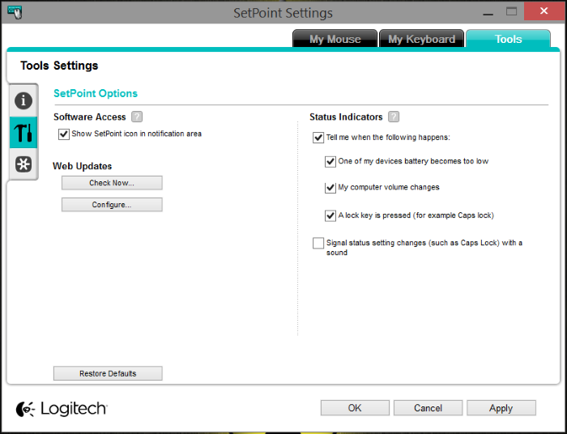Close the SetPoint Settings window
The image size is (567, 434).
[x=544, y=11]
